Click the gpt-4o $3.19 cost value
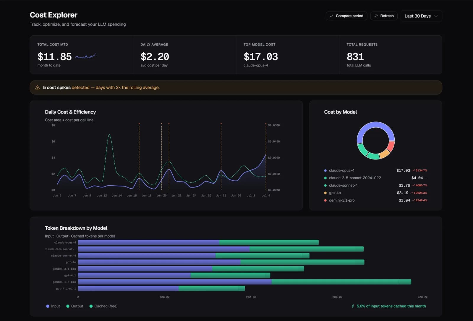473x321 pixels. pos(402,193)
